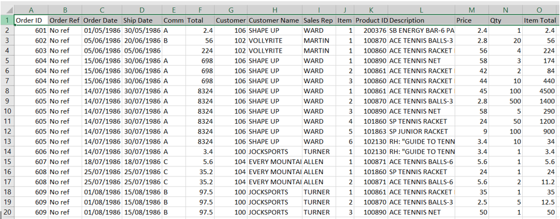Select row 1 header number
Viewport: 560px width, 219px height.
point(7,20)
